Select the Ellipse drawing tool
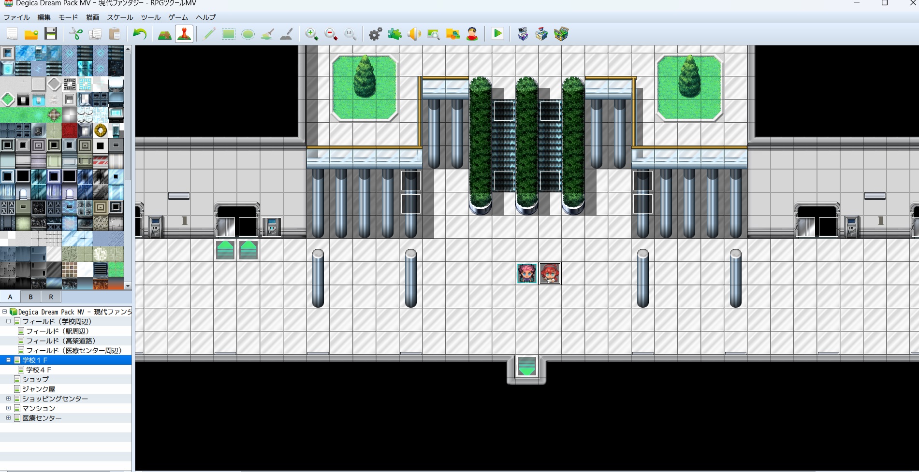Screen dimensions: 919x472 (248, 34)
